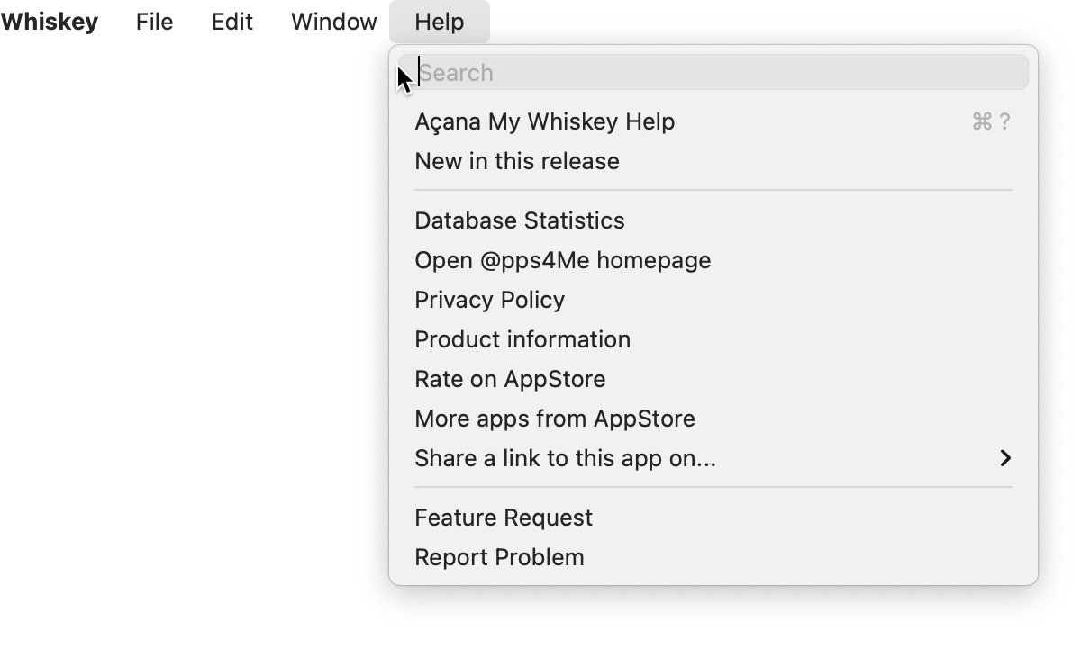Click the Help menu Search field
Image resolution: width=1081 pixels, height=666 pixels.
(x=713, y=72)
